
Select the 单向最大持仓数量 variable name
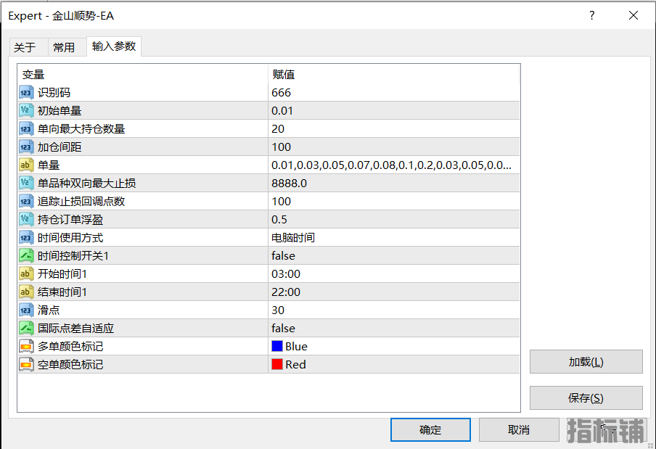click(x=81, y=129)
